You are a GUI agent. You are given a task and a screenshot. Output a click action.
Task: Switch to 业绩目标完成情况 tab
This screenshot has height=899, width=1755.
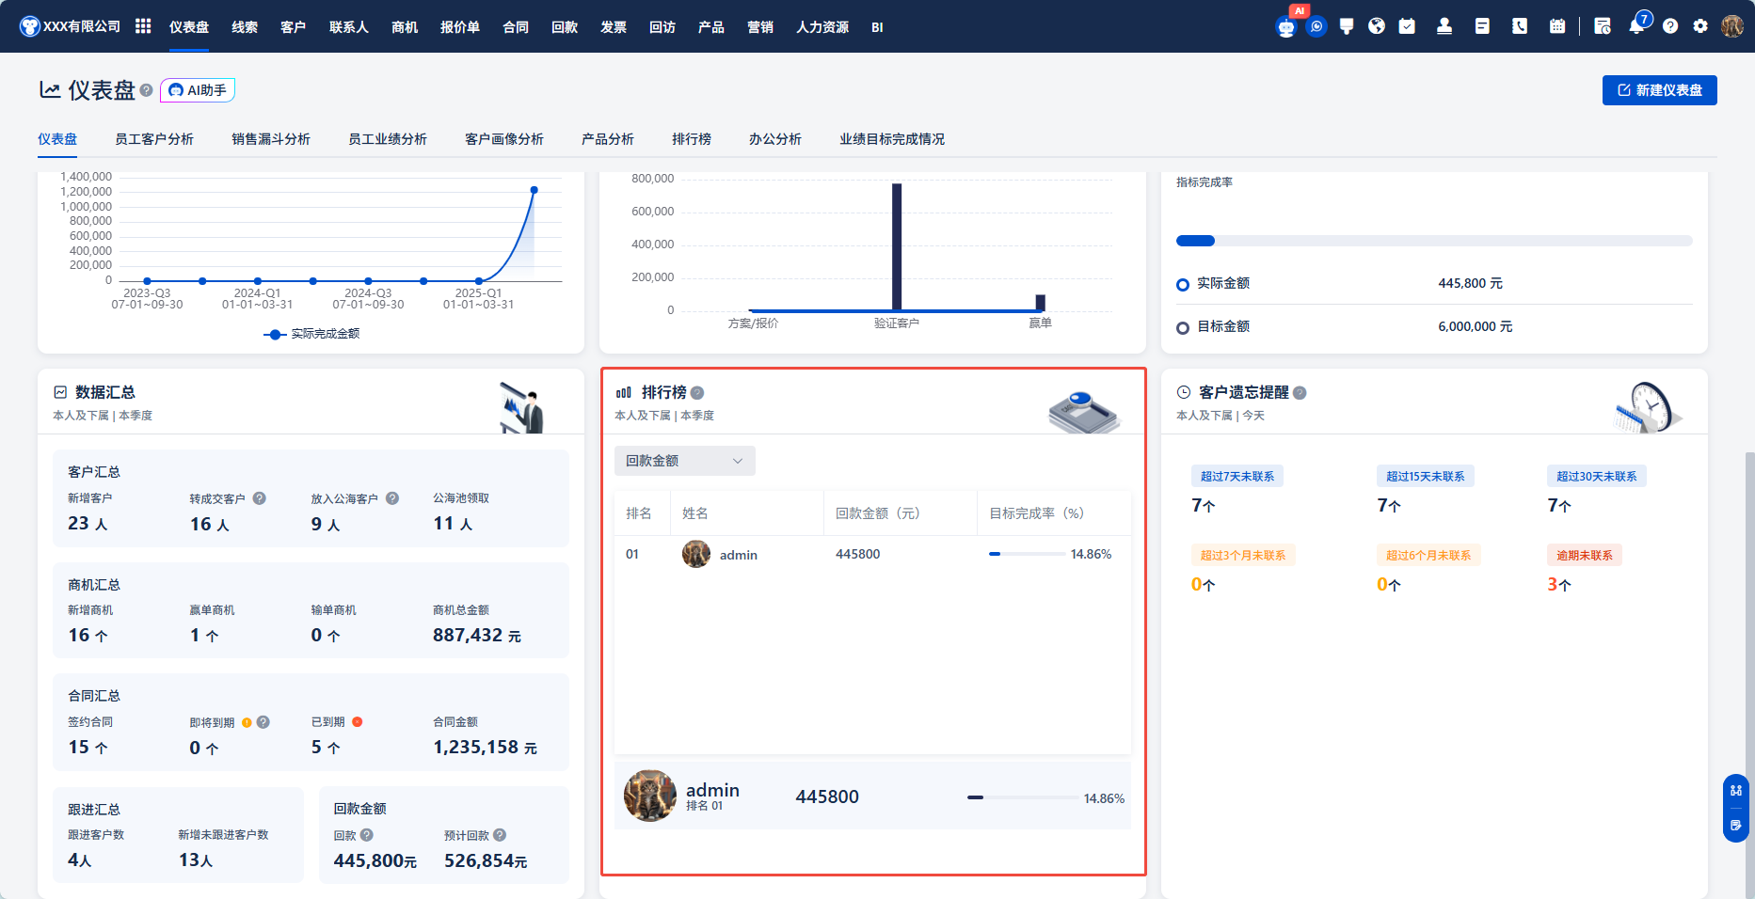coord(892,139)
